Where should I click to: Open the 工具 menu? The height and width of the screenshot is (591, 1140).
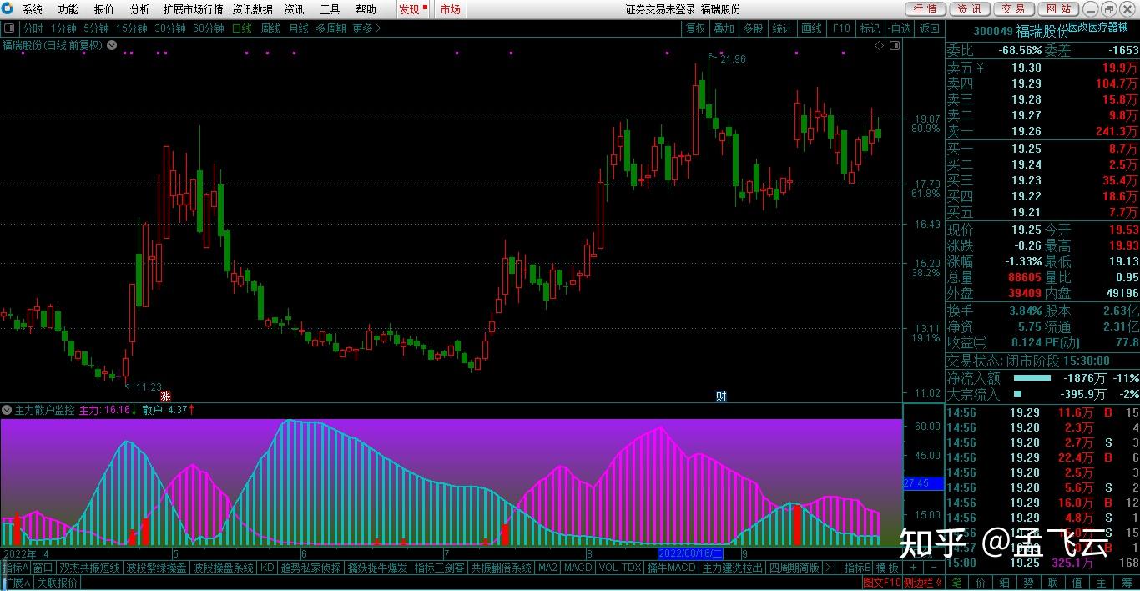pyautogui.click(x=330, y=9)
